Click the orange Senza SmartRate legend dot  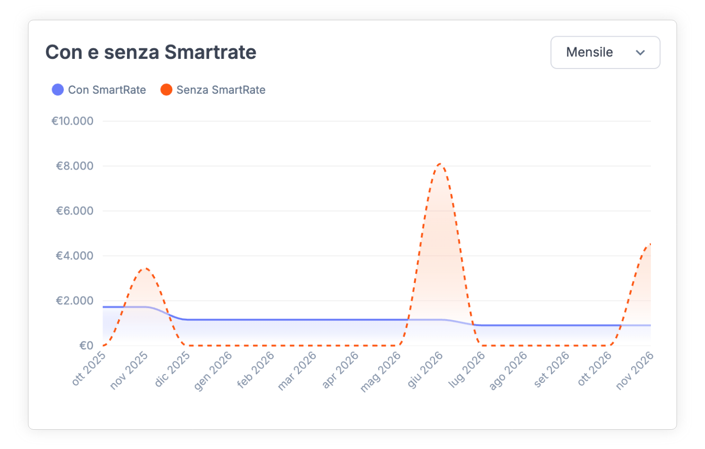[x=166, y=90]
